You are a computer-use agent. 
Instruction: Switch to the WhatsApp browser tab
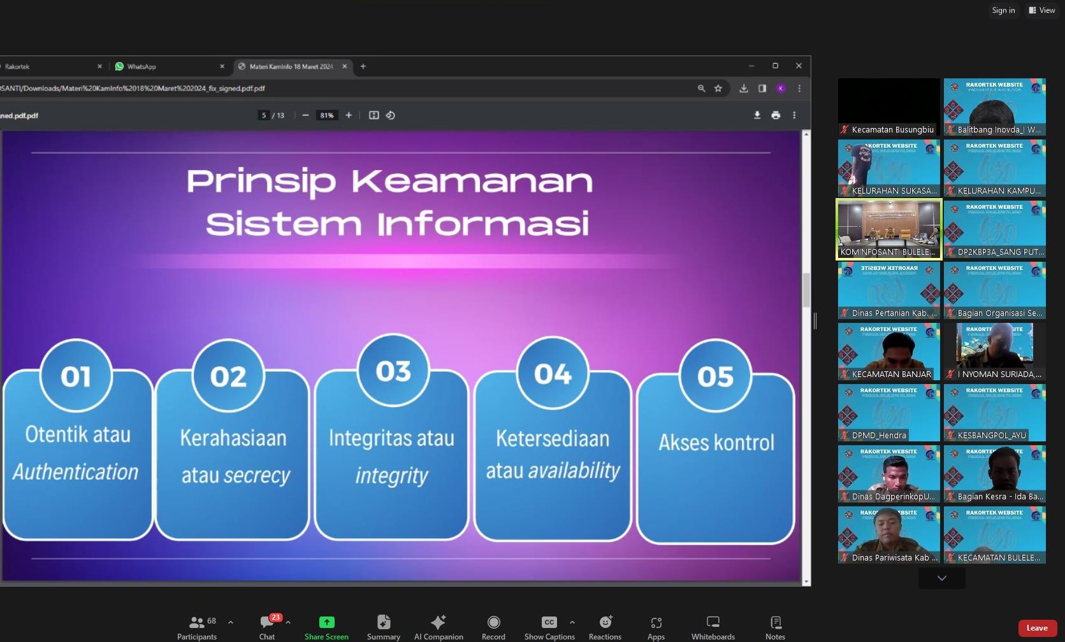[x=169, y=66]
